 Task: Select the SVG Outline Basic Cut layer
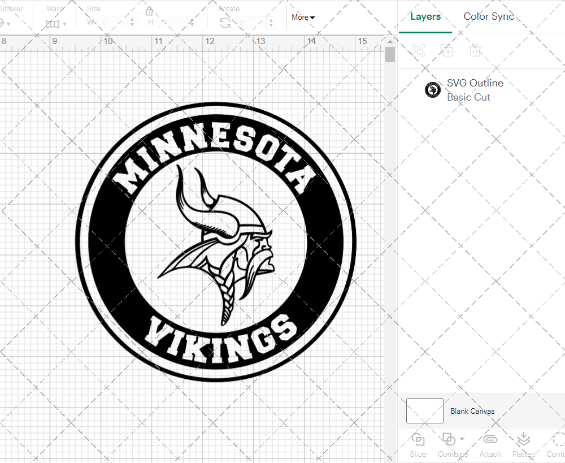coord(475,89)
